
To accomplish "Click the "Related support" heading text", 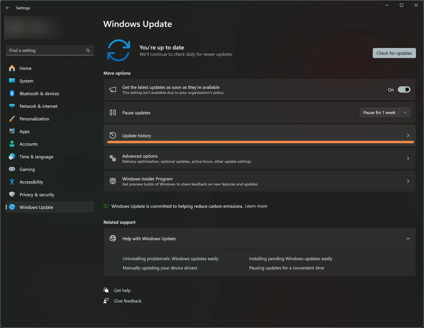I will [119, 222].
